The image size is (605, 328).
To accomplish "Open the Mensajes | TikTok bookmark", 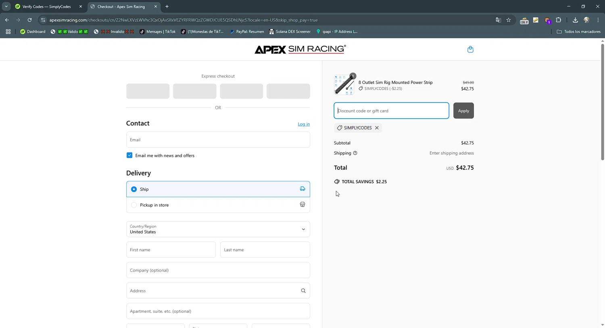I will [157, 31].
